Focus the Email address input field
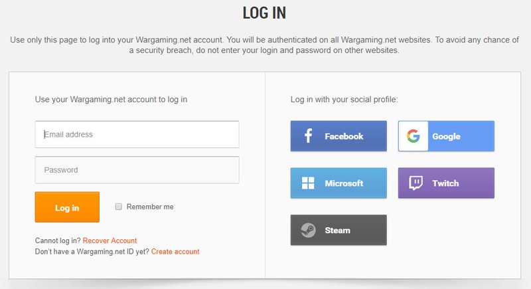Image resolution: width=531 pixels, height=289 pixels. tap(137, 134)
